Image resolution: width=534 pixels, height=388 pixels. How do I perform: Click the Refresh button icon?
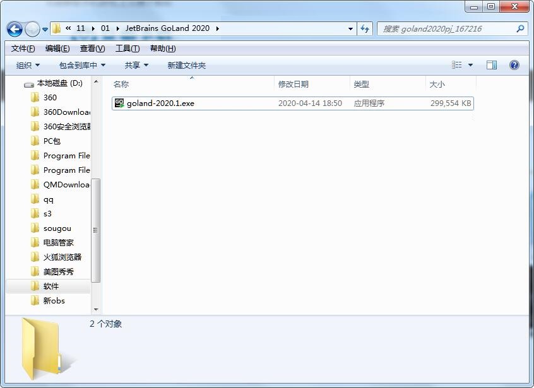[x=365, y=29]
